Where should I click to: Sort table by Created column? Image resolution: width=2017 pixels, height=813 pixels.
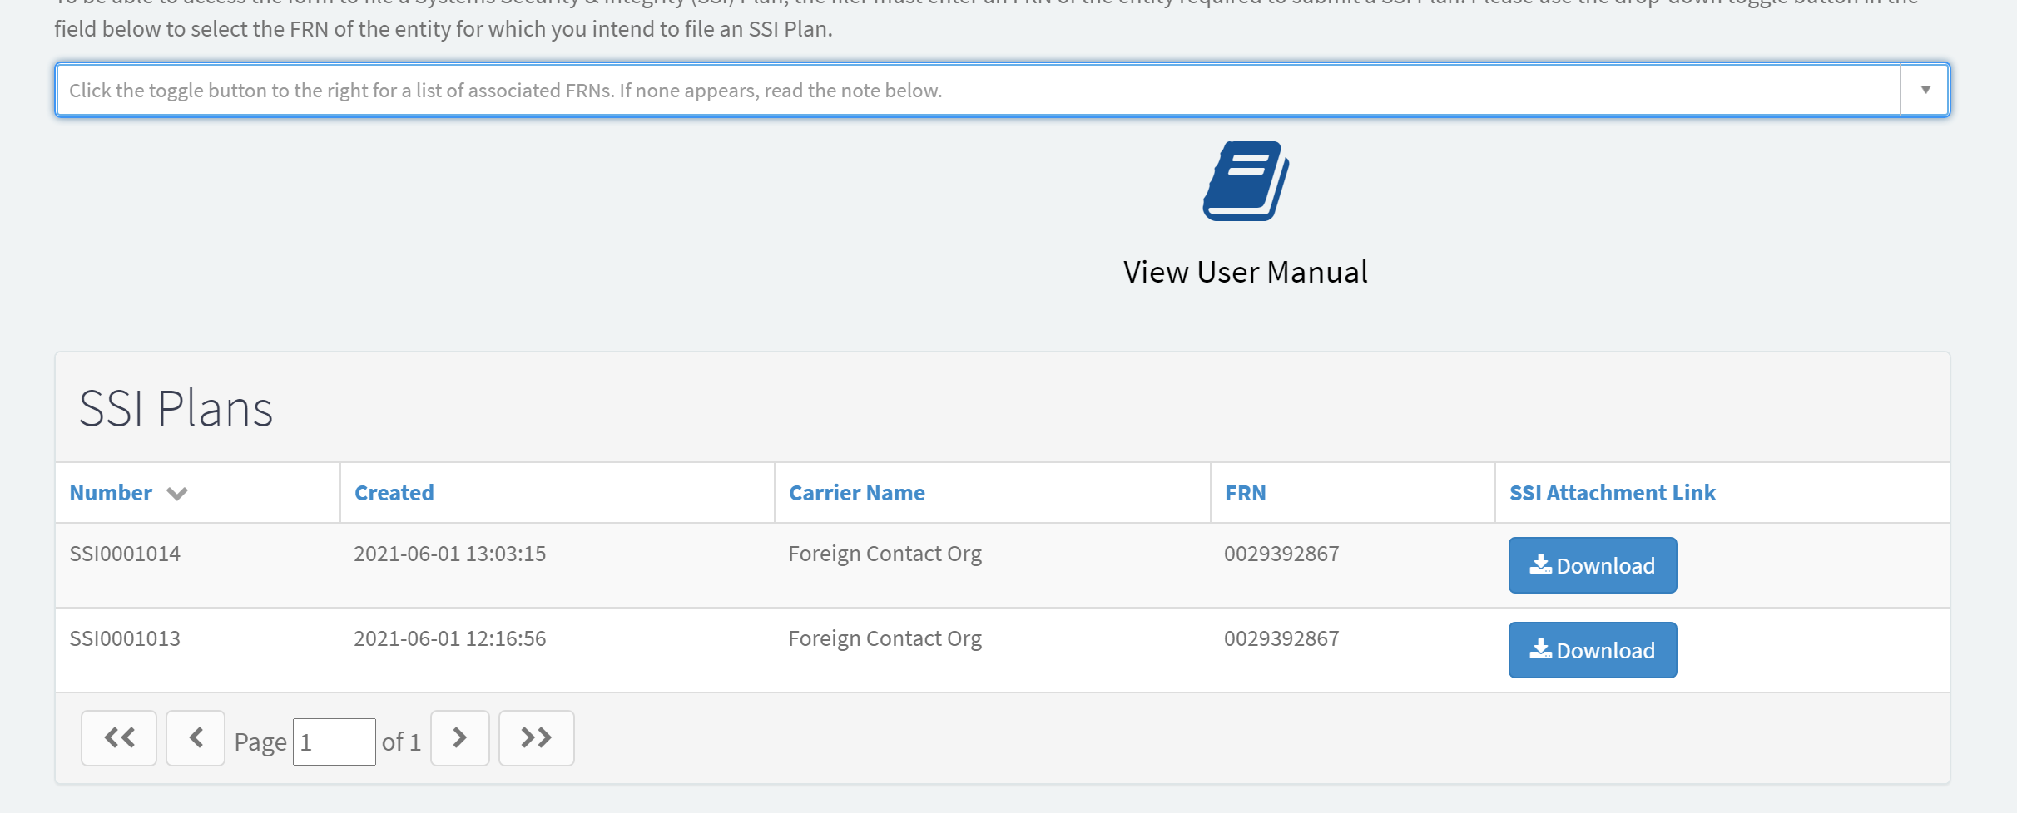(x=394, y=493)
